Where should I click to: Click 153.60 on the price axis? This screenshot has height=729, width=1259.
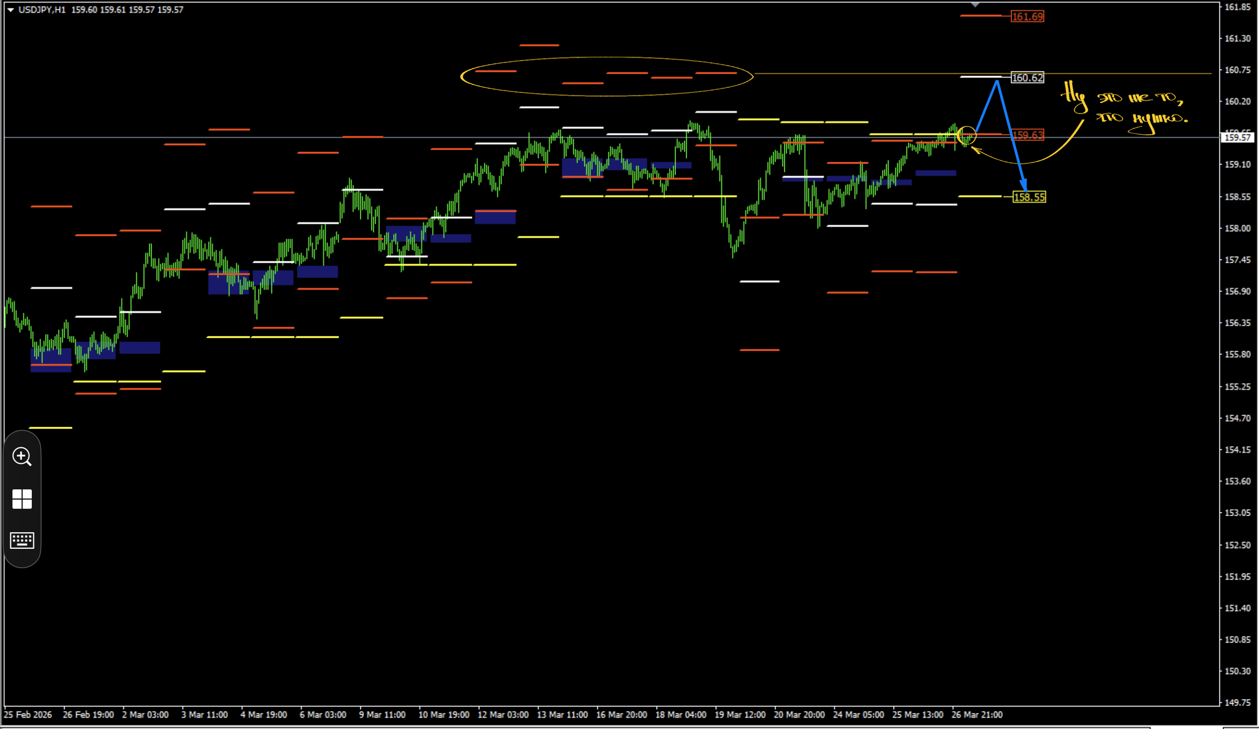click(x=1237, y=481)
